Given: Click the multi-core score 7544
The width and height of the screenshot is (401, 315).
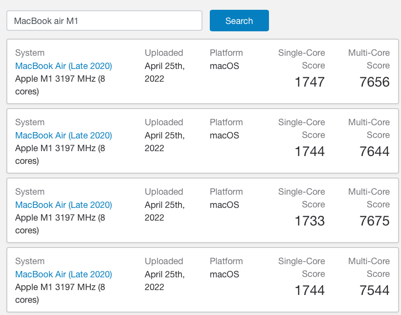Looking at the screenshot, I should tap(374, 290).
